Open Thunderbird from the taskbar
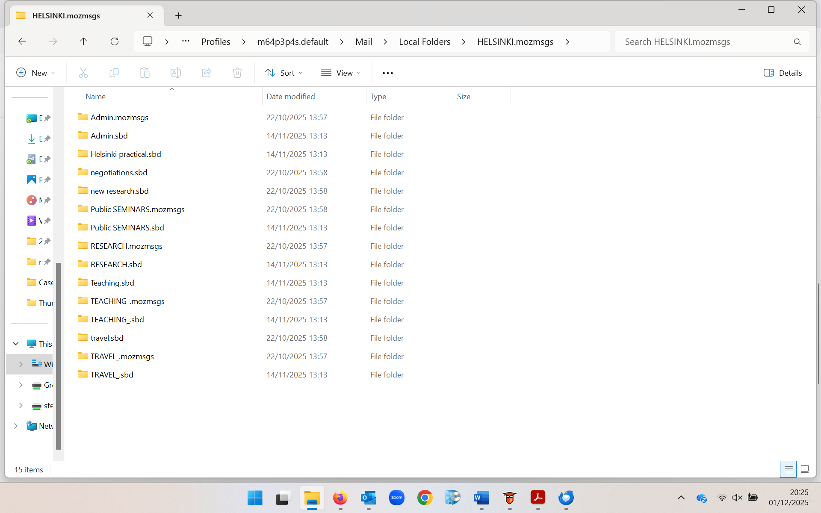 point(566,498)
